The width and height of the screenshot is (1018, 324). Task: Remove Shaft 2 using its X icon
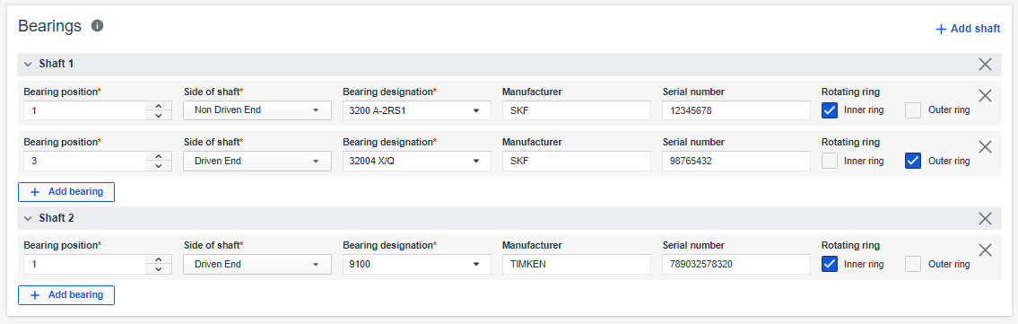coord(985,218)
